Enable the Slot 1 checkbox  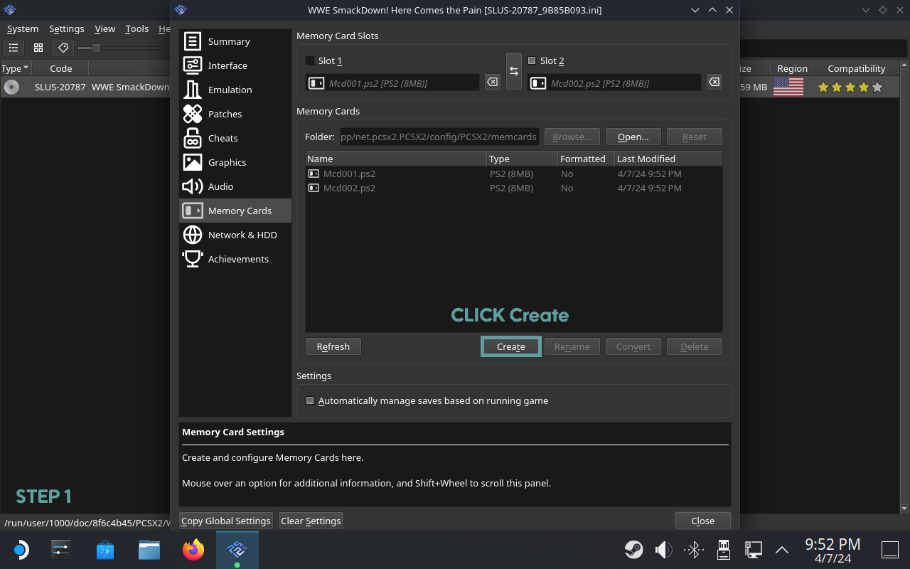click(310, 60)
